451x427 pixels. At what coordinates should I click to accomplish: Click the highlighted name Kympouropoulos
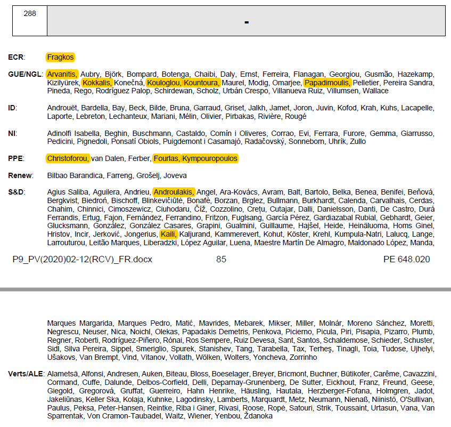[210, 158]
